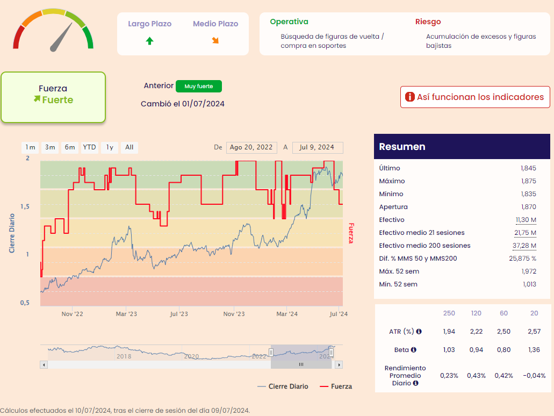Click the left handle of the navigator range
This screenshot has height=416, width=554.
click(271, 353)
